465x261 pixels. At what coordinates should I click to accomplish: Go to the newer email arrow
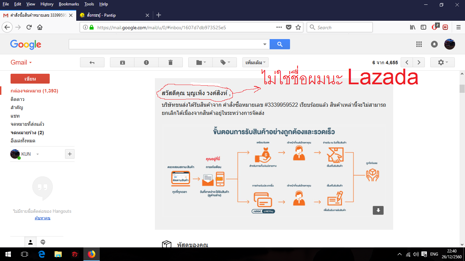pyautogui.click(x=407, y=63)
